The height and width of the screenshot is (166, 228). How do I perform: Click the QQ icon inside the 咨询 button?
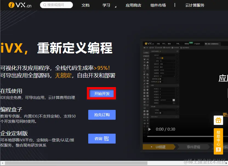(106, 138)
